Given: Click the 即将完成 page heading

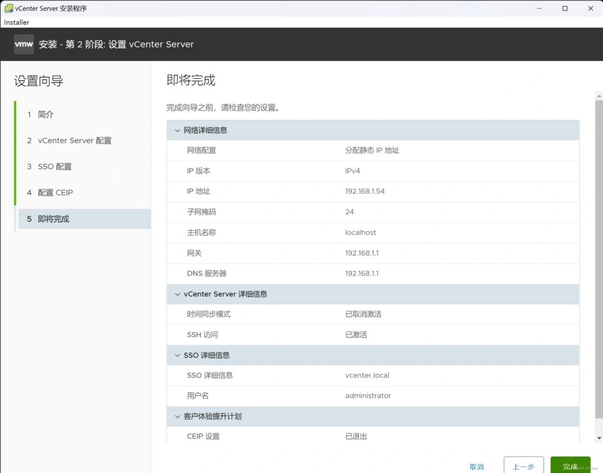Looking at the screenshot, I should [x=191, y=81].
